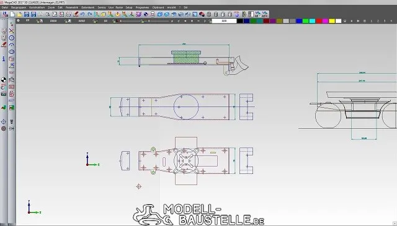
Task: Select the TEXT tool in left sidebar
Action: click(x=11, y=72)
